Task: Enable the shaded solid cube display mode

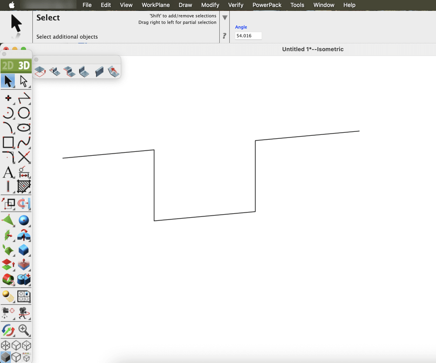Action: click(6, 357)
